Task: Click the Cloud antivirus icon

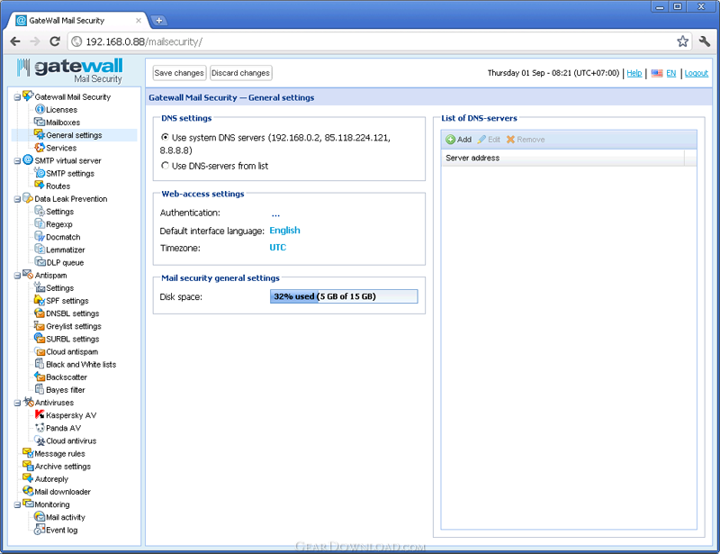Action: (x=40, y=440)
